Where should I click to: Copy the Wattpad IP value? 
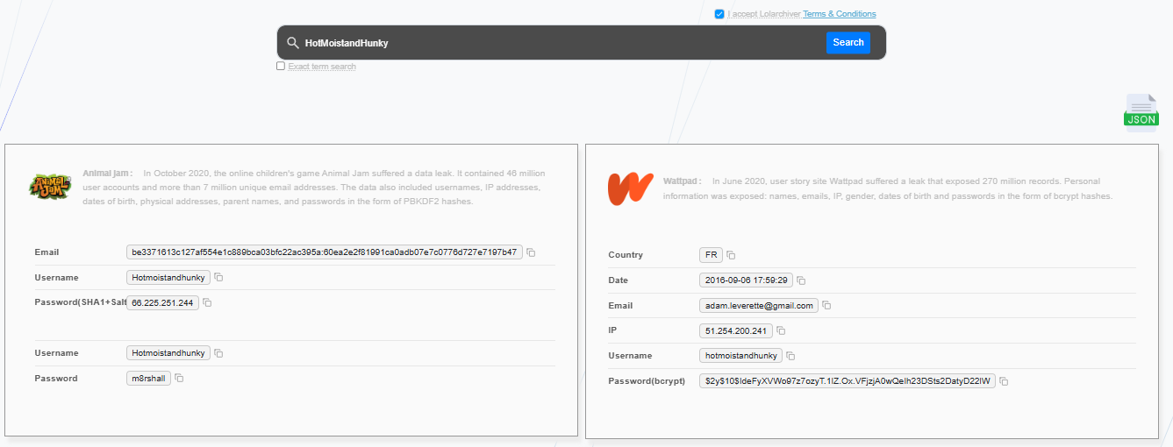781,331
